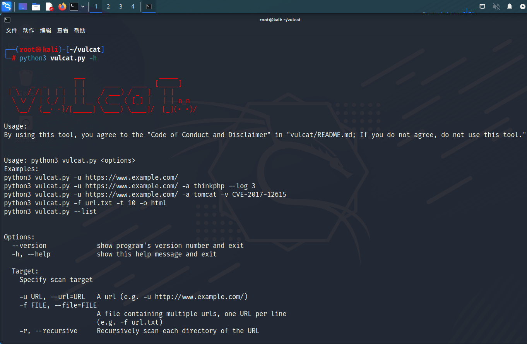Image resolution: width=527 pixels, height=344 pixels.
Task: Click the "-u URL, --url=URL" option
Action: click(x=52, y=297)
